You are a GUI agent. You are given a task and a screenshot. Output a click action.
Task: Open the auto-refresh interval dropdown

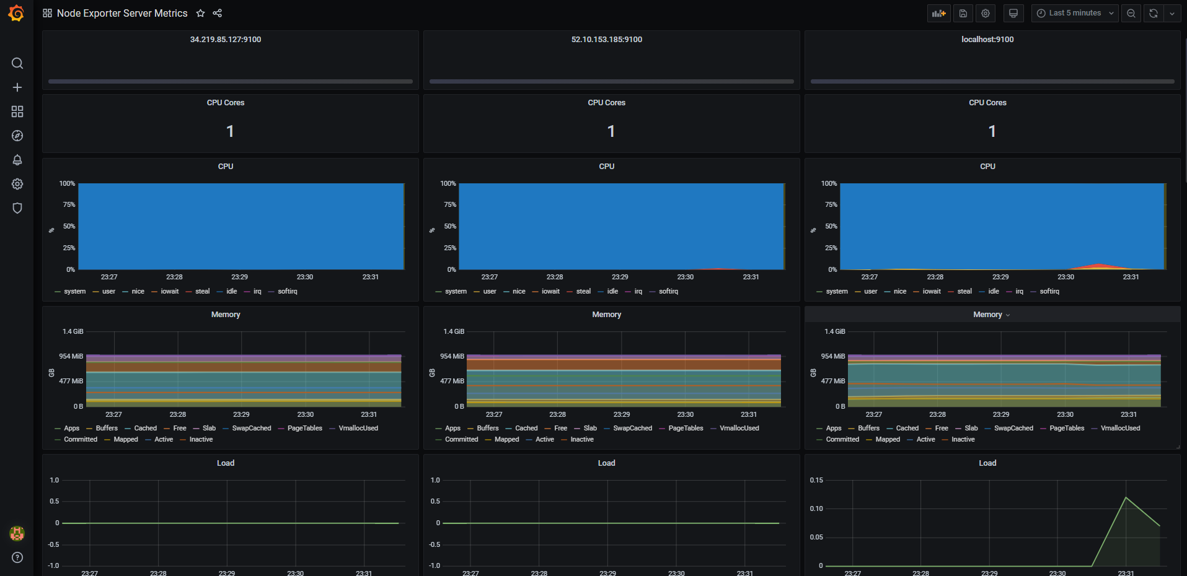[1172, 13]
